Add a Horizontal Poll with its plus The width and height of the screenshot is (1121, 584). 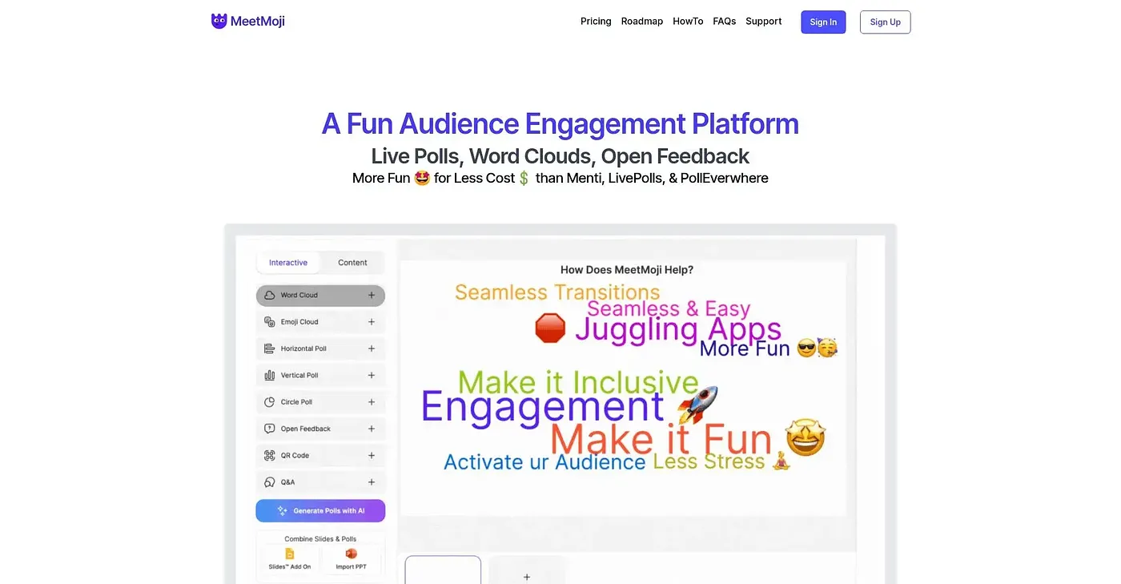(372, 348)
